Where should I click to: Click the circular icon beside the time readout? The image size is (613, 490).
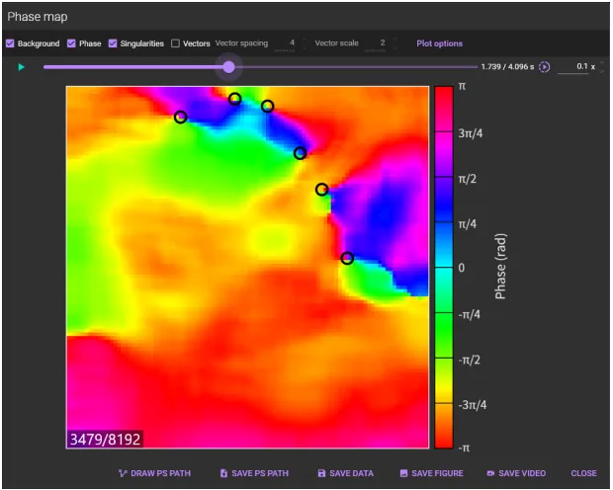(544, 67)
